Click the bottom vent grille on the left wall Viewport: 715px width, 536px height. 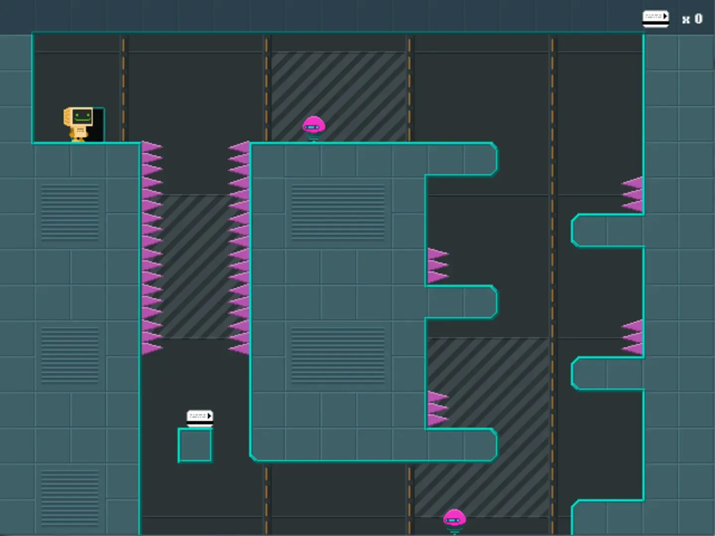tap(70, 498)
